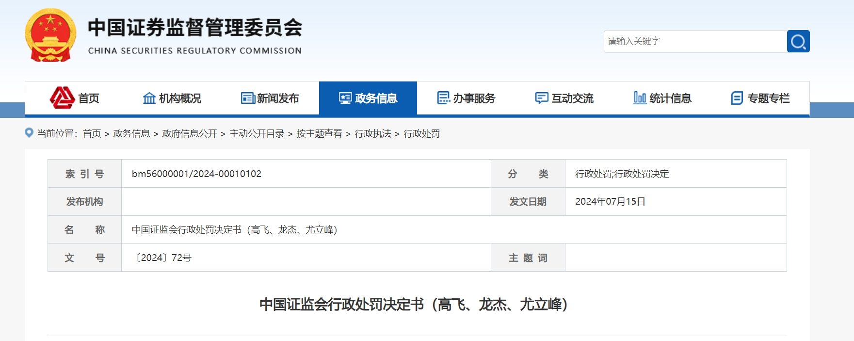Click the 政务信息 breadcrumb link
The image size is (854, 341).
pos(131,133)
